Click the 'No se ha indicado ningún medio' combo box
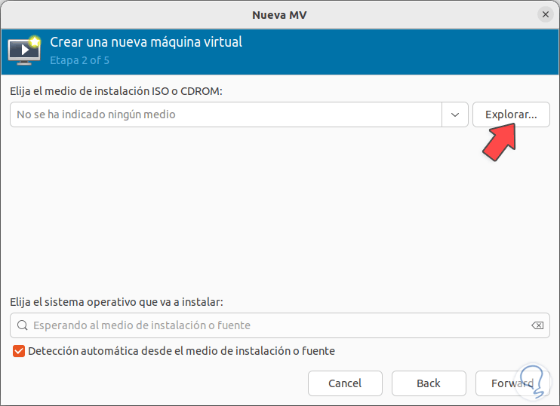 coord(226,114)
